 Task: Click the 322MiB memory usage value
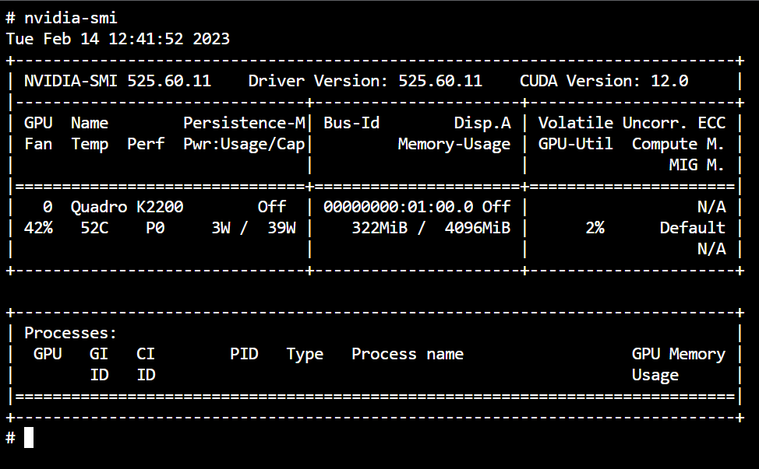click(x=379, y=227)
